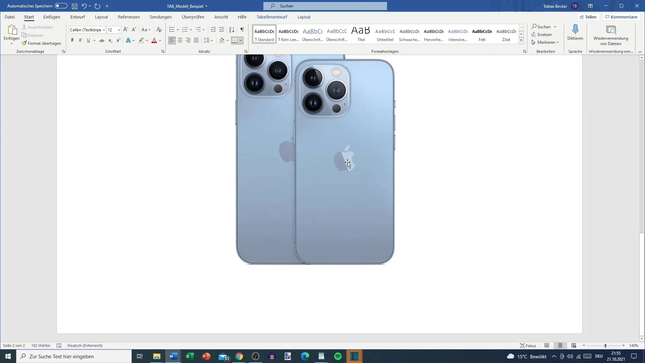The image size is (645, 363).
Task: Click the Teilen share button
Action: (588, 17)
